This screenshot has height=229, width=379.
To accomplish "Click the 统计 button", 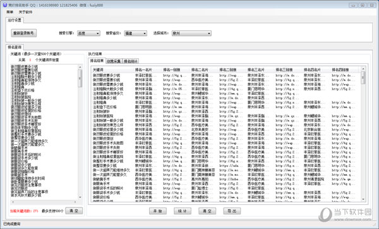I will 183,211.
